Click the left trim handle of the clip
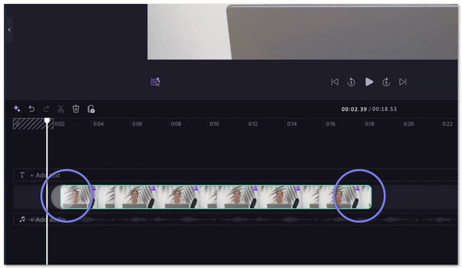The height and width of the screenshot is (269, 462). (x=61, y=197)
